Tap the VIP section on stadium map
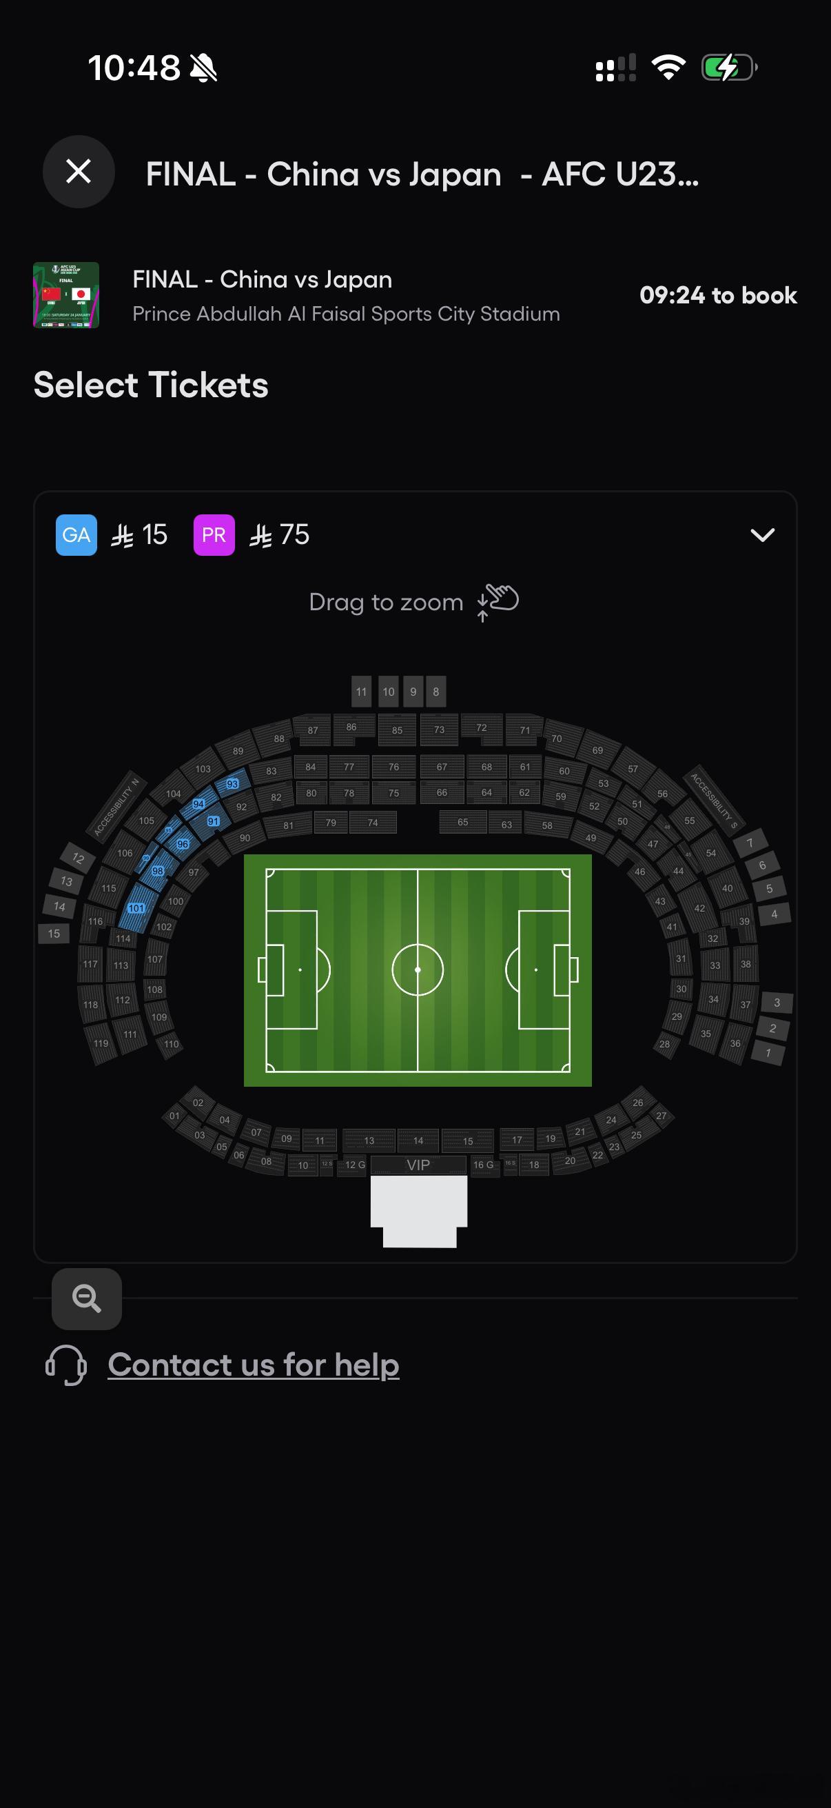The width and height of the screenshot is (831, 1808). [418, 1165]
